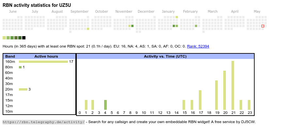The image size is (284, 127).
Task: Click the rbn.telegraphy.de/activity URL
Action: pyautogui.click(x=44, y=122)
